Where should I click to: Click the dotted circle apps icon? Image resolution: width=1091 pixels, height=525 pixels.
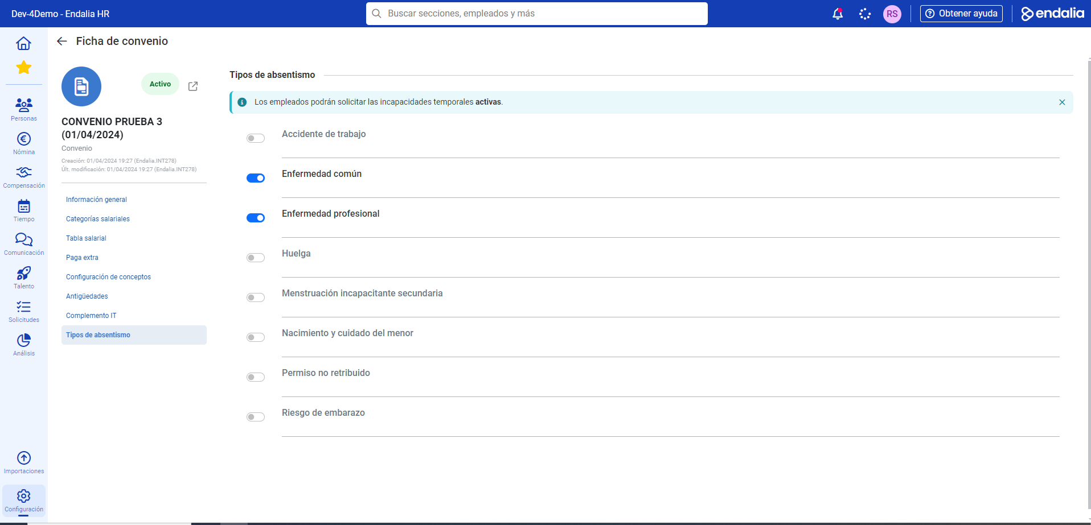click(865, 14)
